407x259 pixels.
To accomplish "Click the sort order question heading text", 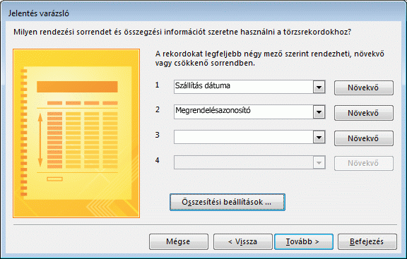I will point(182,32).
